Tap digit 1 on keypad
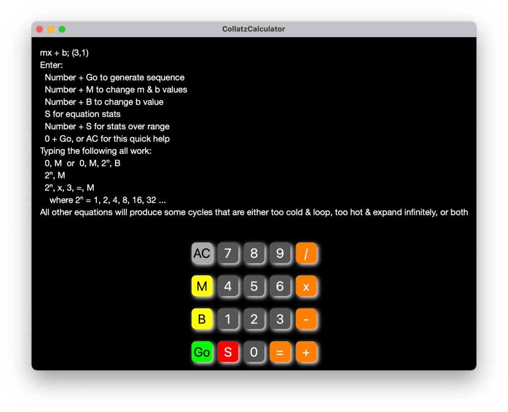This screenshot has height=412, width=508. (228, 319)
